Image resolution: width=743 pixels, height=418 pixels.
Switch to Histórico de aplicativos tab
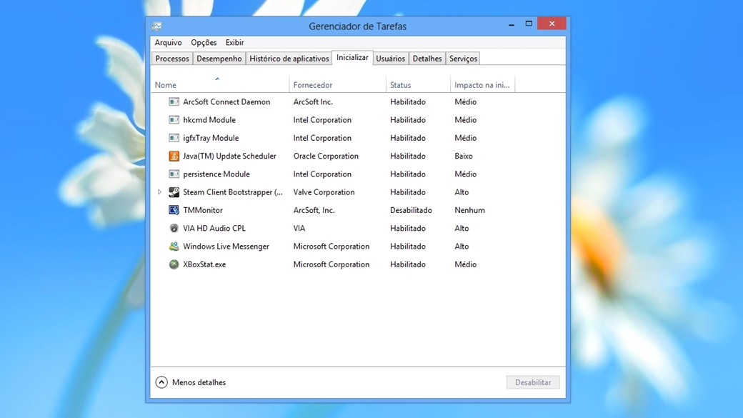point(289,59)
